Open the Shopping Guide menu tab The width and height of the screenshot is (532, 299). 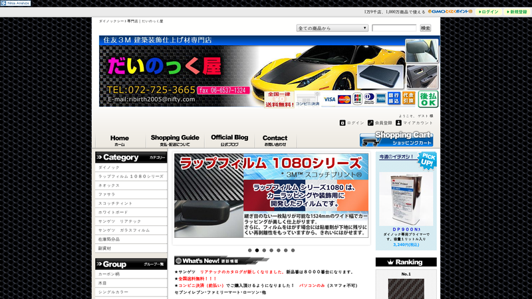pos(175,140)
